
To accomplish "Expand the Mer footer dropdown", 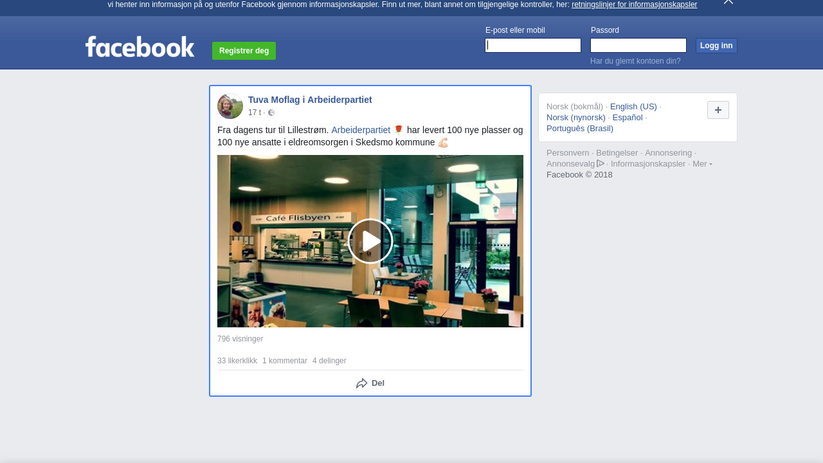I will click(702, 164).
